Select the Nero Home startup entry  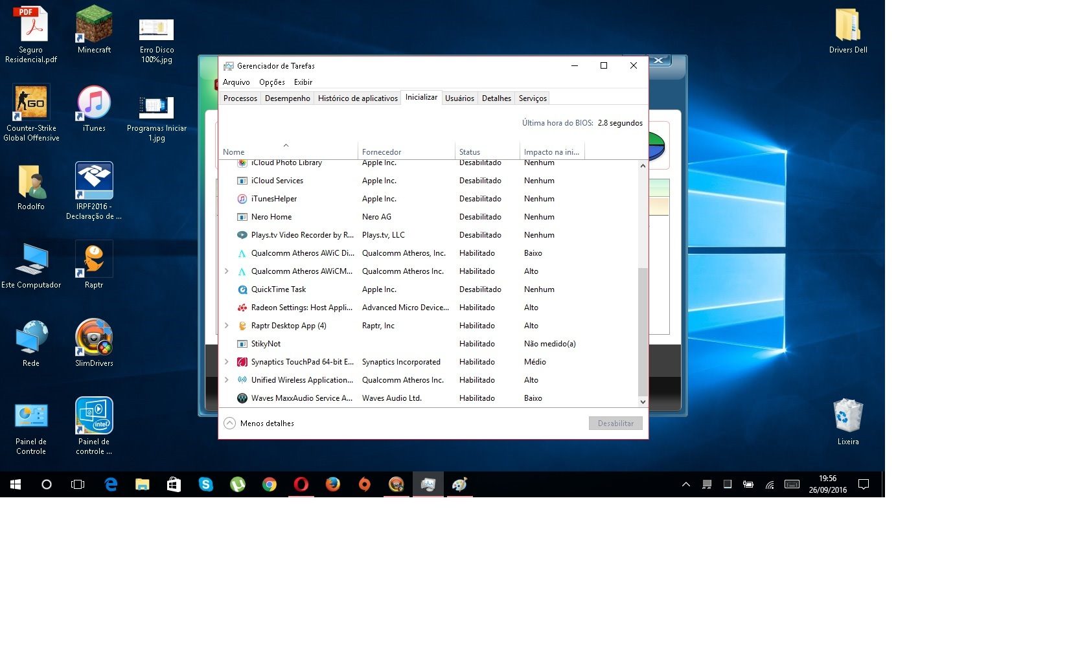[x=428, y=217]
